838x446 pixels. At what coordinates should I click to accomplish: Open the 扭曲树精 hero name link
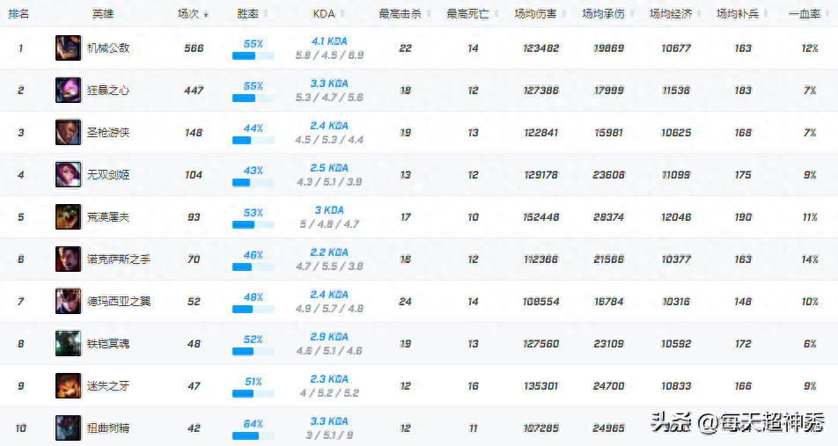coord(108,428)
